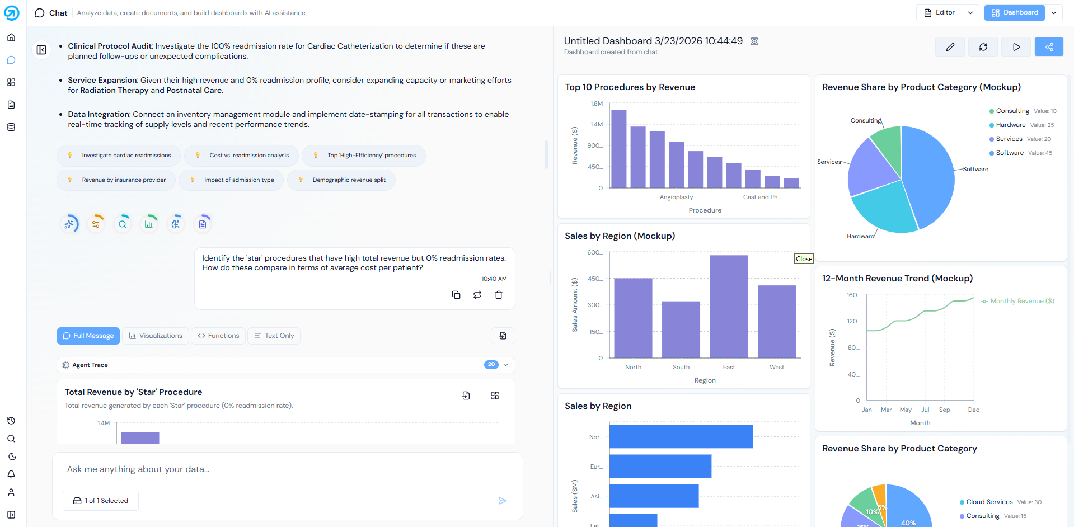The image size is (1074, 527).
Task: Select 'Cost vs. readmission analysis' suggestion
Action: [241, 156]
